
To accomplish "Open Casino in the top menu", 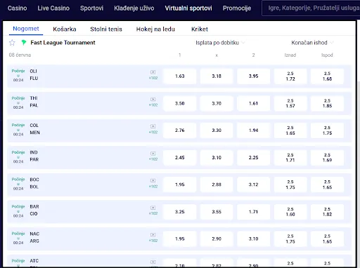I will tap(17, 8).
